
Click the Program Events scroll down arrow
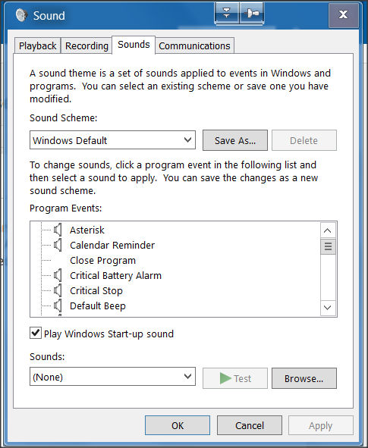(x=328, y=308)
